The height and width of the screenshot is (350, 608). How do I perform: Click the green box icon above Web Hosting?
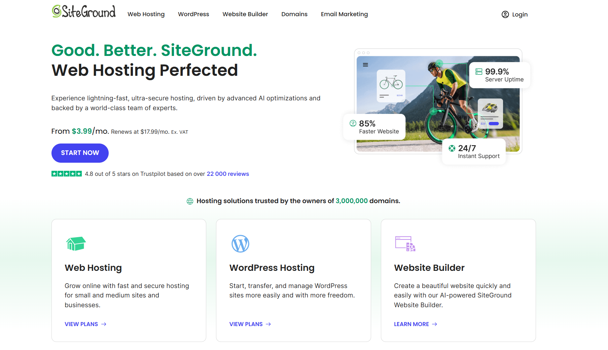(76, 243)
